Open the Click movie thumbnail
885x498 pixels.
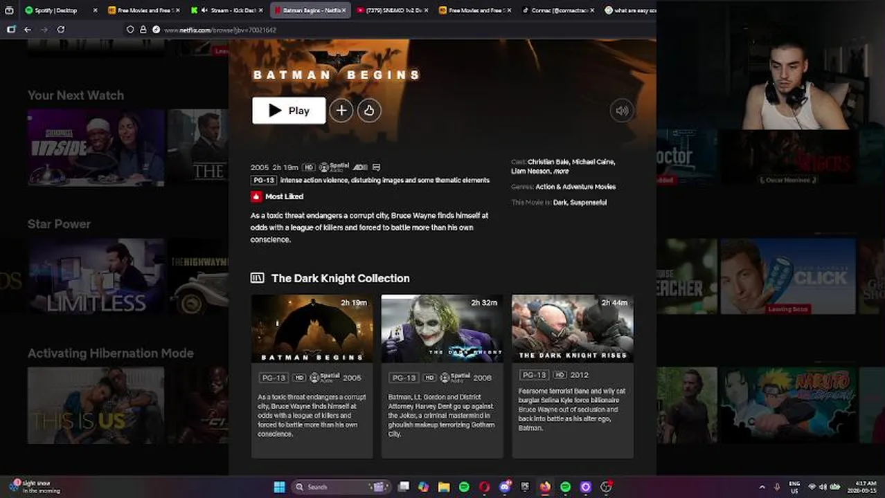788,277
